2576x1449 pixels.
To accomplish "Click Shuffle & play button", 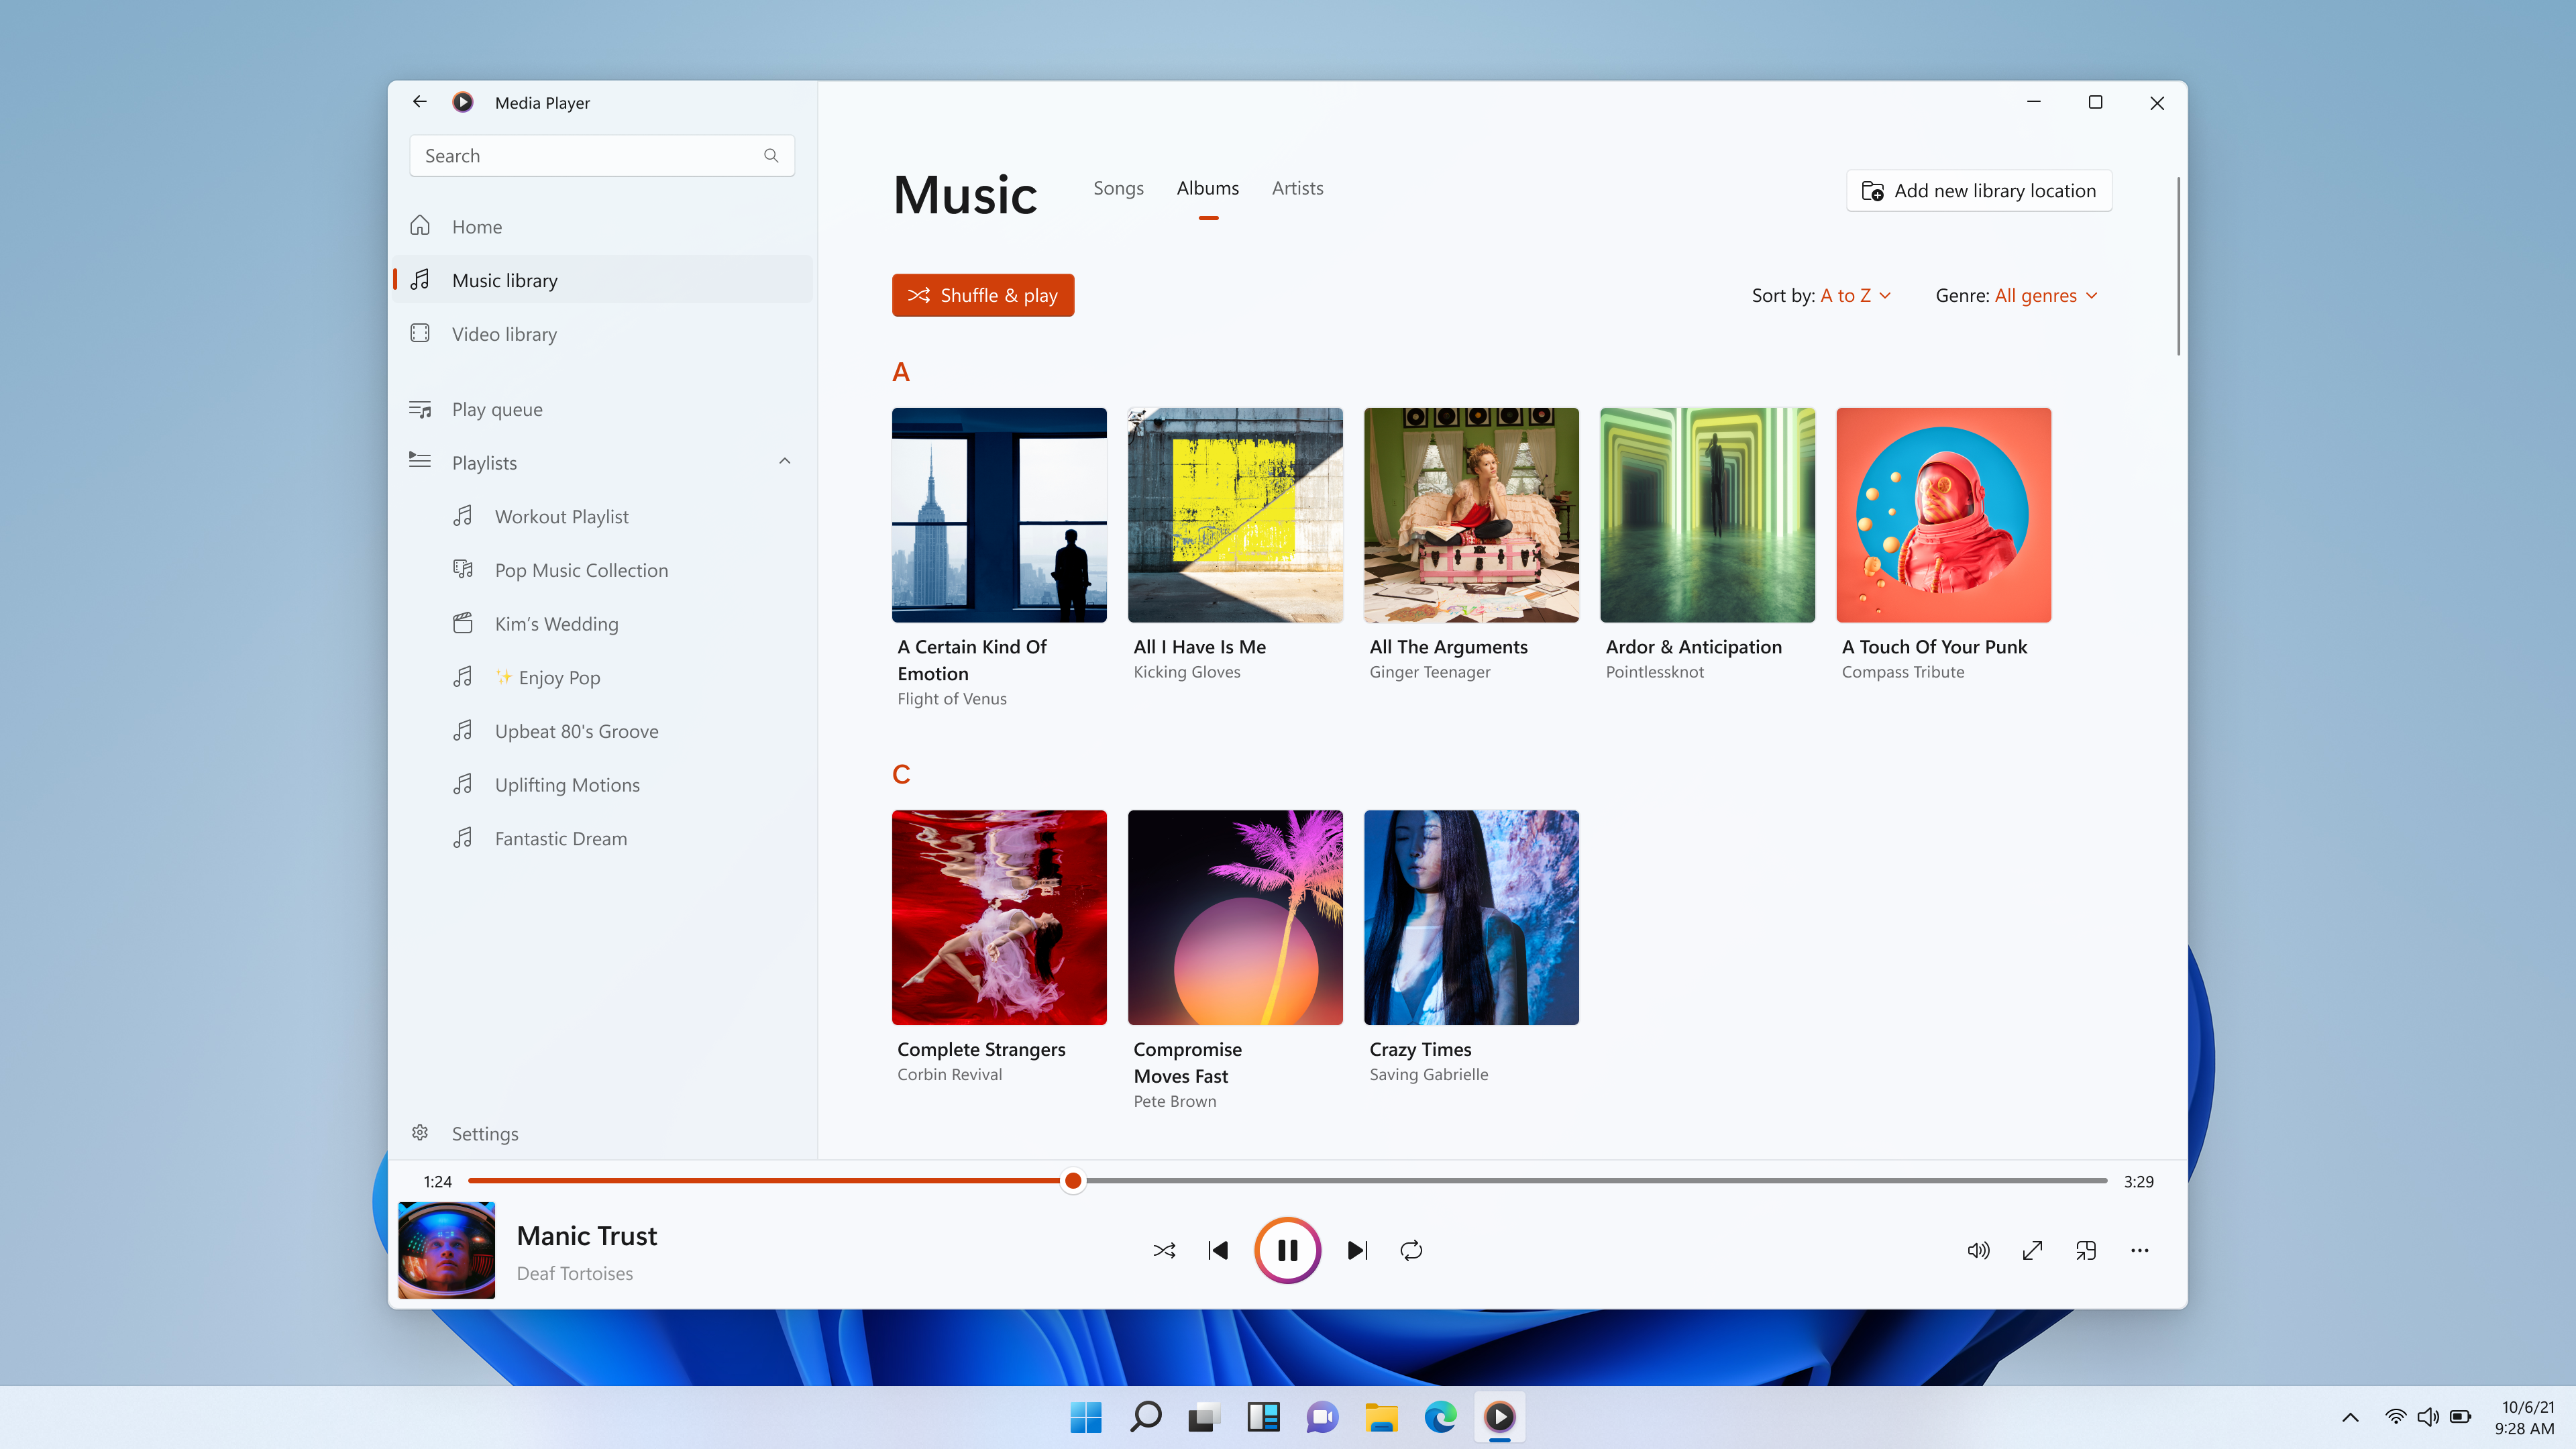I will click(982, 295).
